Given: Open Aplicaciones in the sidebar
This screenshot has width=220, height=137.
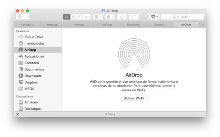Looking at the screenshot, I should [38, 56].
